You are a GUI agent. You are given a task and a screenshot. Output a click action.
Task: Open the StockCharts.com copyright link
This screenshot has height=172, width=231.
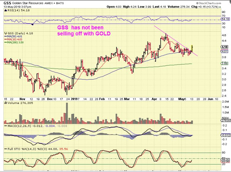click(x=209, y=3)
